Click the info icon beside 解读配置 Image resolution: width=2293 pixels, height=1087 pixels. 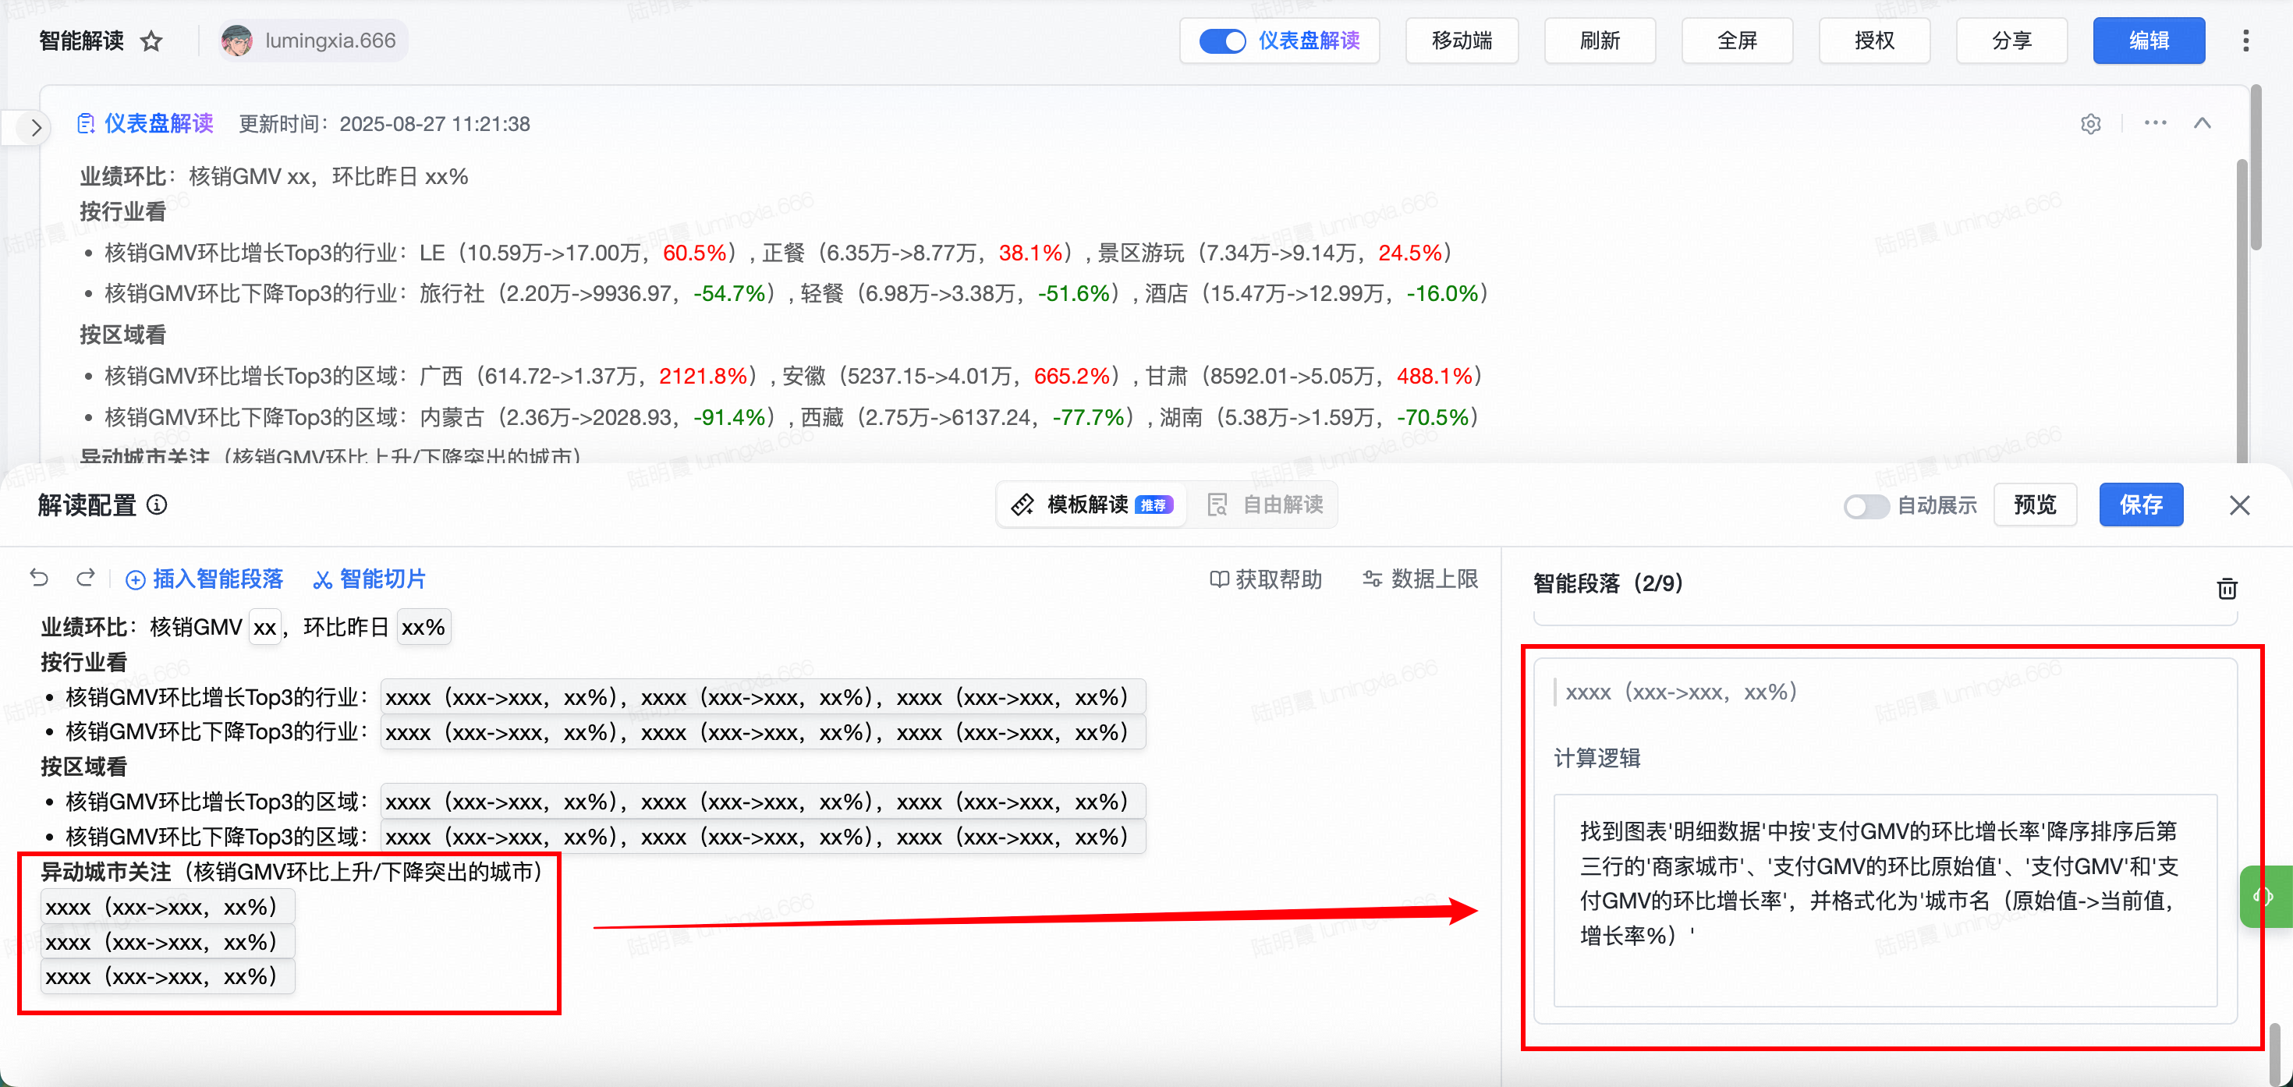(157, 505)
